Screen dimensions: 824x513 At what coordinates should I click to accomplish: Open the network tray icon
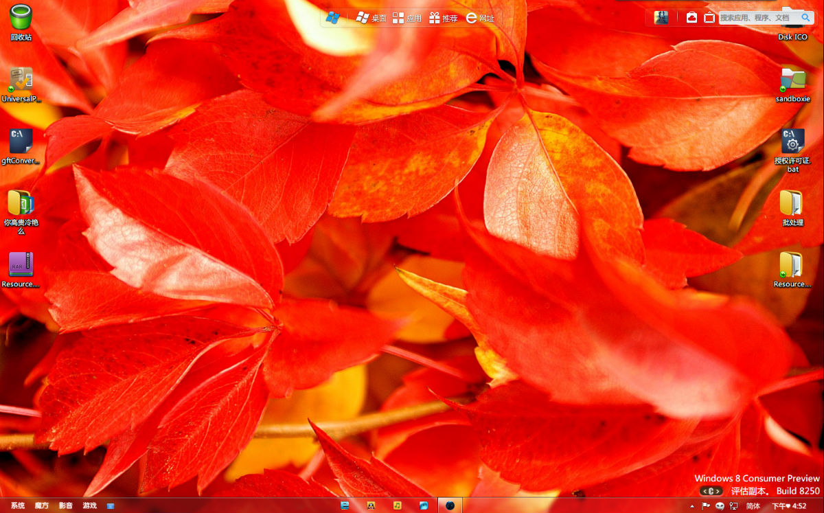click(733, 505)
